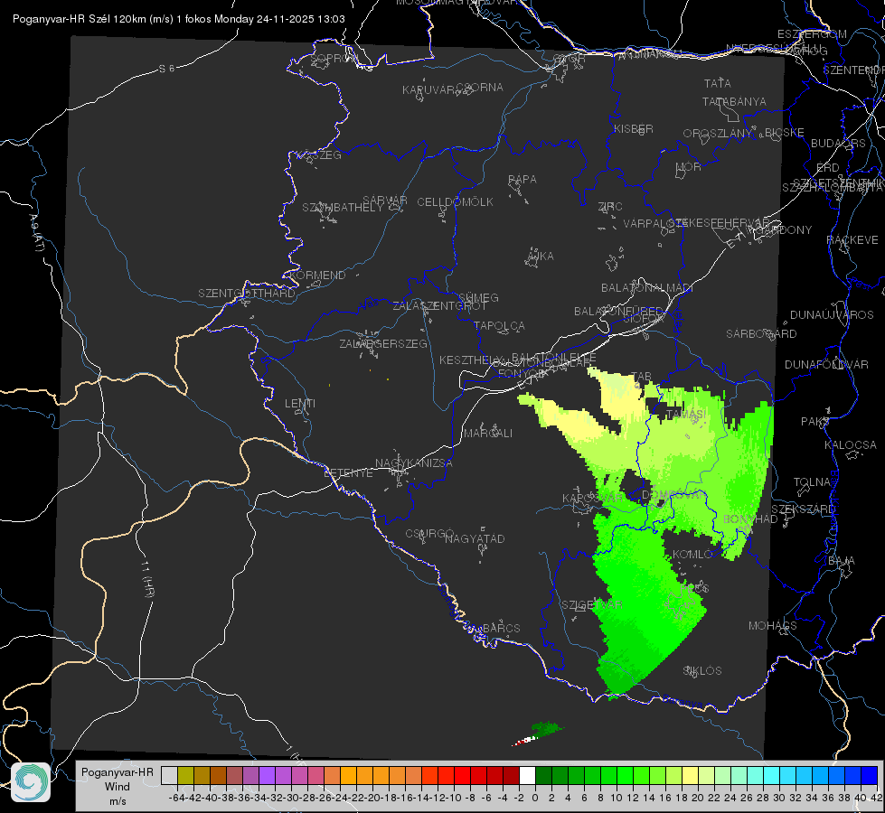885x813 pixels.
Task: Select the KOMLO city label
Action: click(x=692, y=555)
